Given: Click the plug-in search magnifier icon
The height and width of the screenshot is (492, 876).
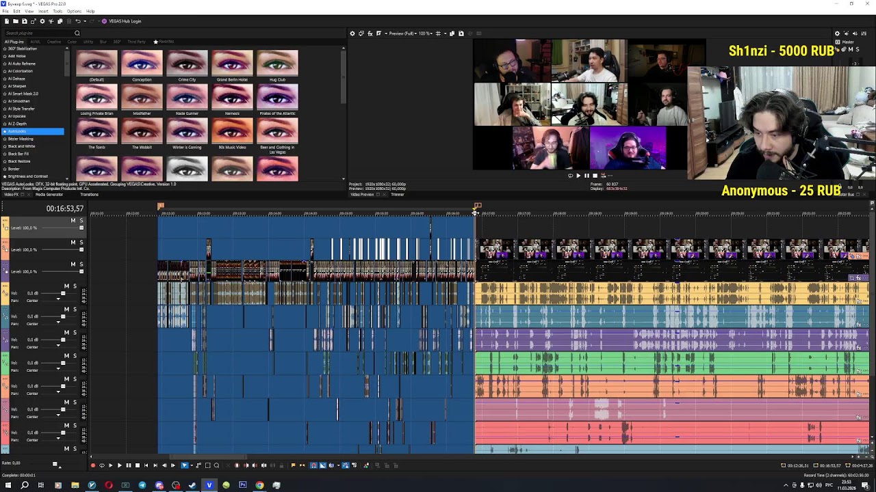Looking at the screenshot, I should pos(77,33).
